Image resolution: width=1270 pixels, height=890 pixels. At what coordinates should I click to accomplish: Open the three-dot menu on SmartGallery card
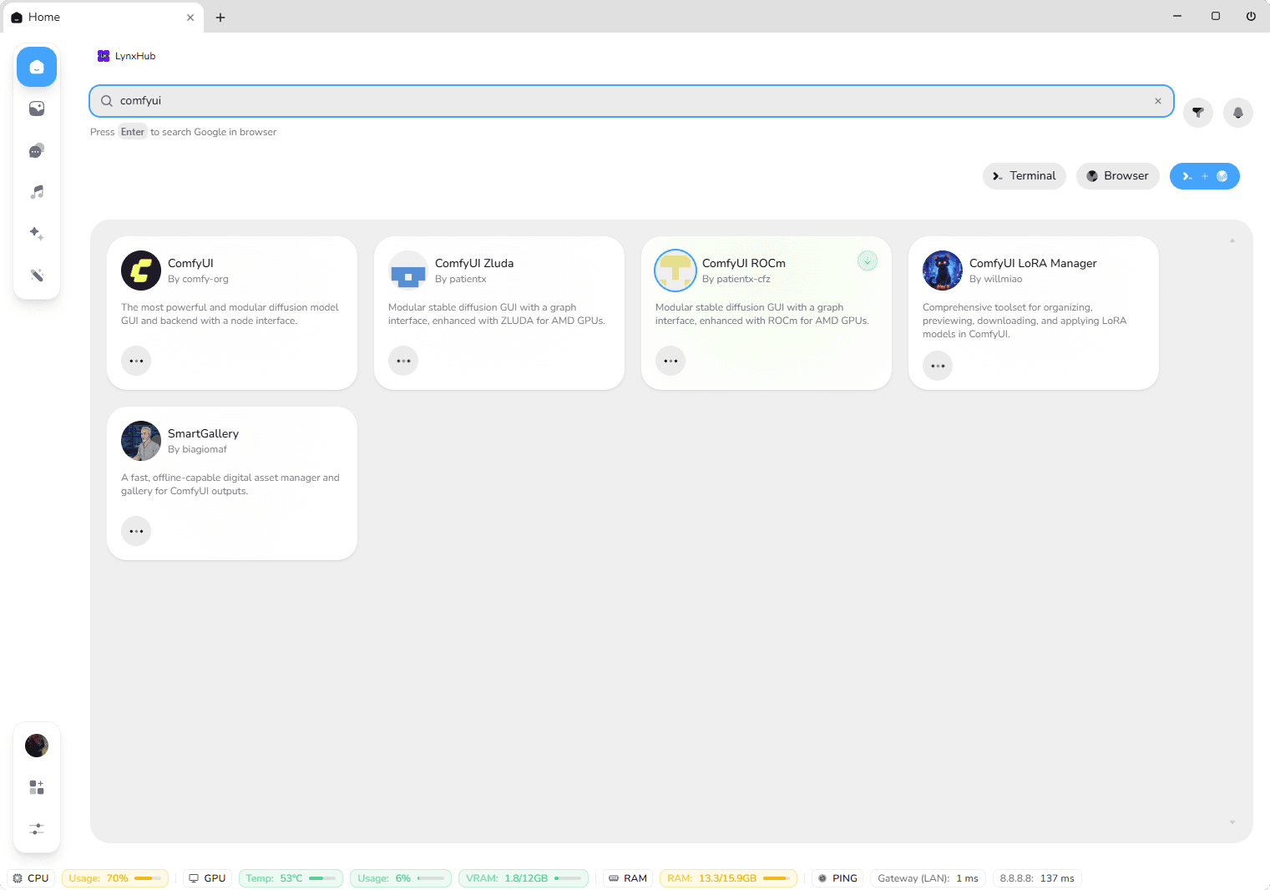(136, 531)
